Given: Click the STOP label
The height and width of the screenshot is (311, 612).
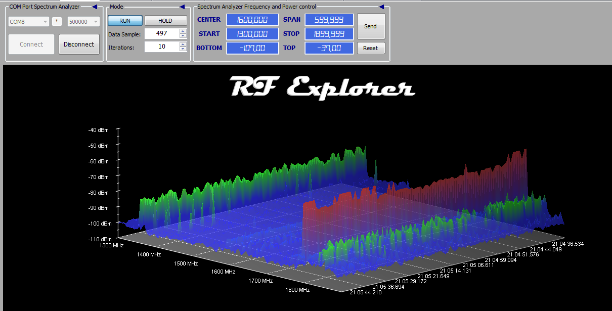Looking at the screenshot, I should 291,34.
